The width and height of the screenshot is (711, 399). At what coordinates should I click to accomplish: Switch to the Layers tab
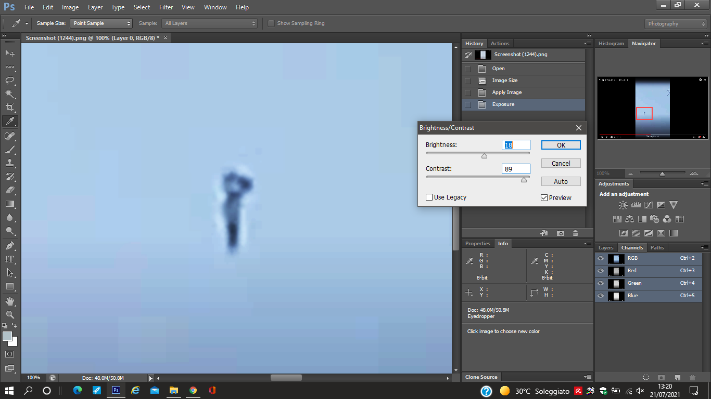coord(606,248)
